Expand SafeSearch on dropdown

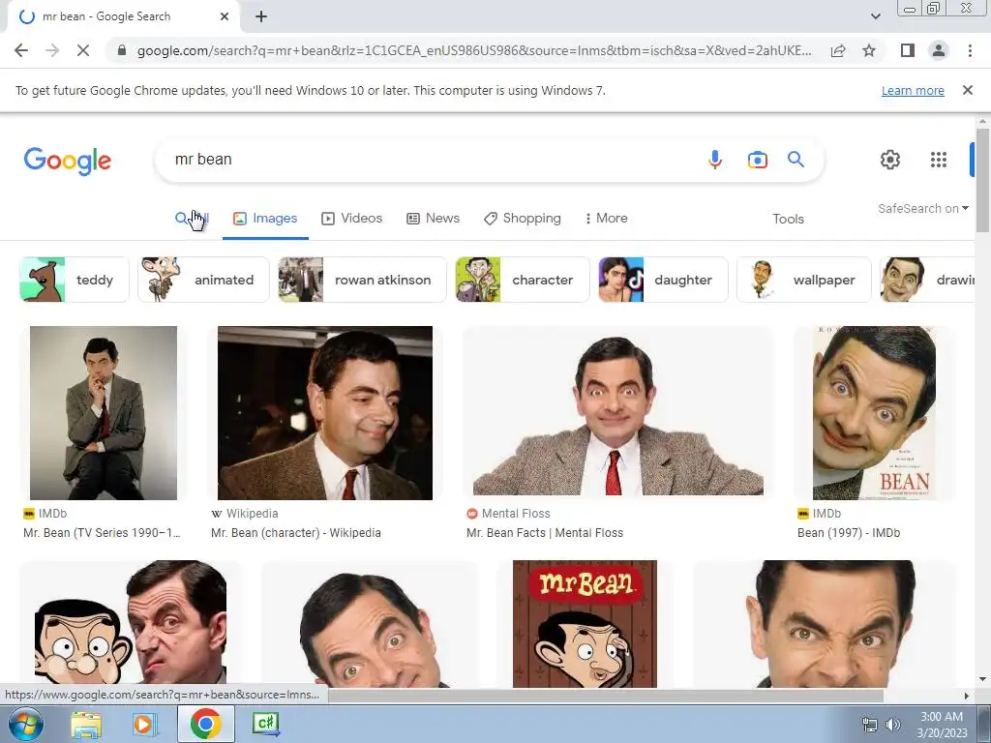(x=922, y=209)
